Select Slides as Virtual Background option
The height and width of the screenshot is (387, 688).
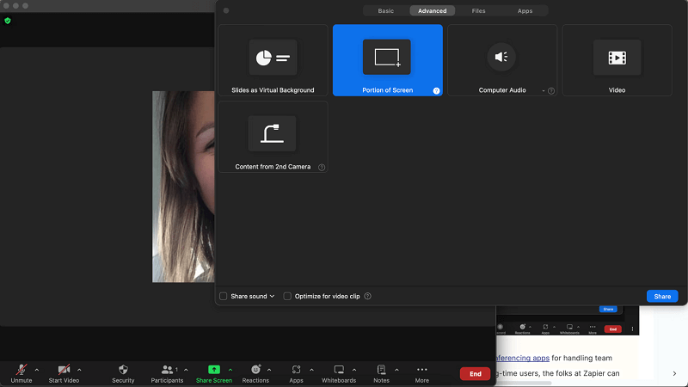tap(273, 60)
